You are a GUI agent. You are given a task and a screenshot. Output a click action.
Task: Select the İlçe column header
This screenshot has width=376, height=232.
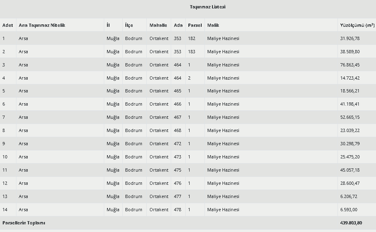[x=129, y=25]
